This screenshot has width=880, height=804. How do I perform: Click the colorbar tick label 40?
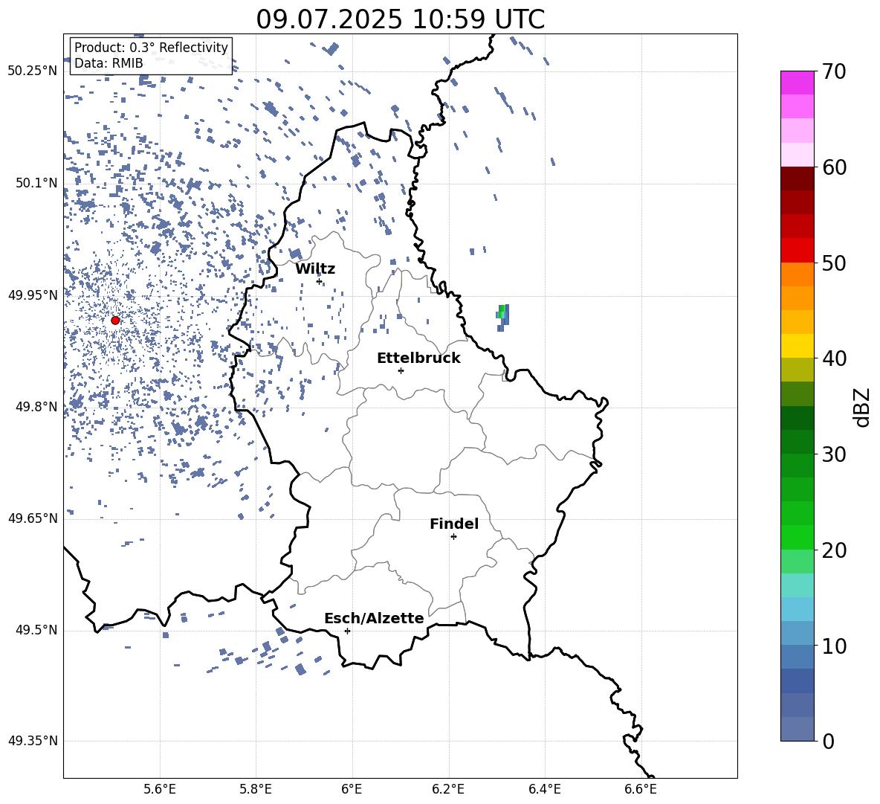click(x=834, y=358)
